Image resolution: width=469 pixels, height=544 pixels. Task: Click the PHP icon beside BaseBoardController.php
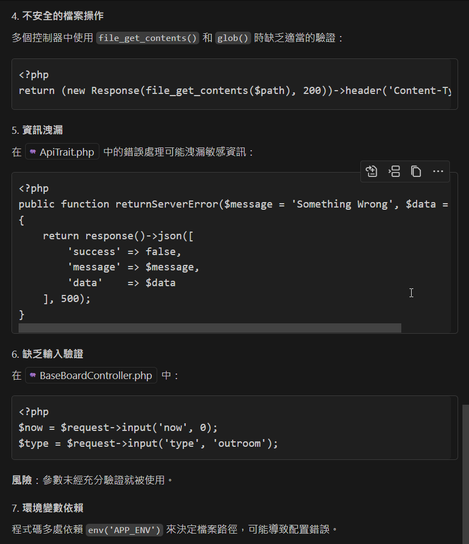tap(33, 375)
